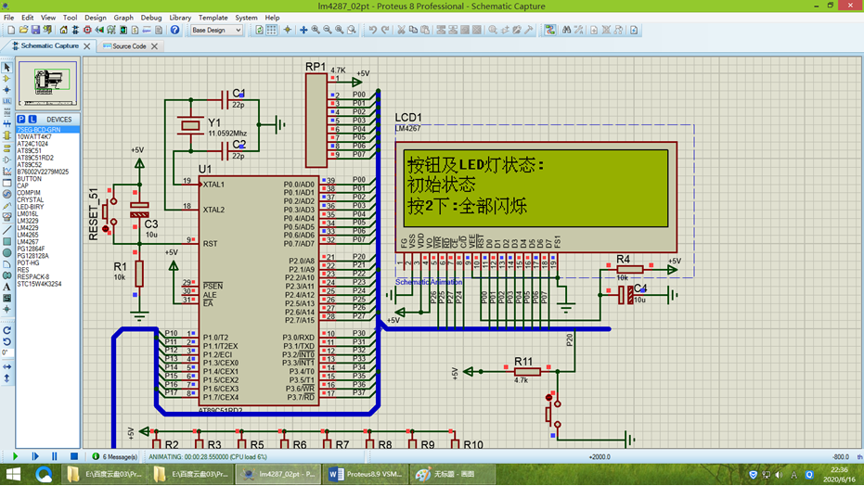The width and height of the screenshot is (864, 486).
Task: Click the L library manage button
Action: (x=32, y=119)
